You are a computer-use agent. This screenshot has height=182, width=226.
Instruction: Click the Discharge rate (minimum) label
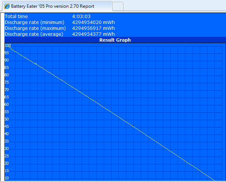pos(34,22)
